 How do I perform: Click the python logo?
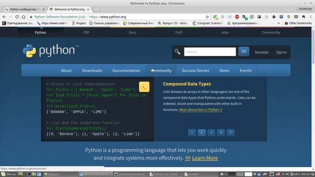[51, 51]
